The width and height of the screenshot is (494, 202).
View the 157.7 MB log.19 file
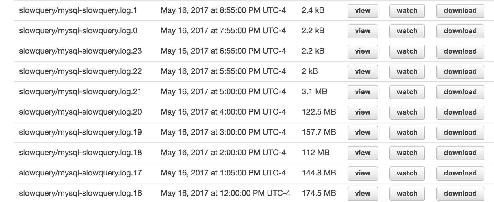[x=363, y=133]
